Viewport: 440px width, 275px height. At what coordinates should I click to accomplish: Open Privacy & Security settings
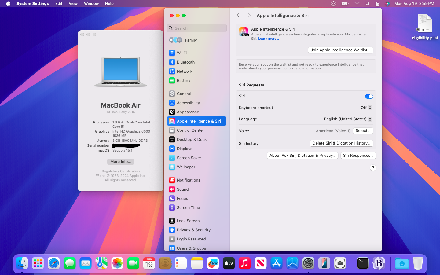[193, 230]
